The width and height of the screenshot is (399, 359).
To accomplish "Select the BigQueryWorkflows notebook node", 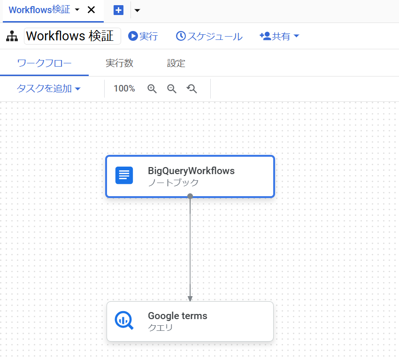I will 190,176.
